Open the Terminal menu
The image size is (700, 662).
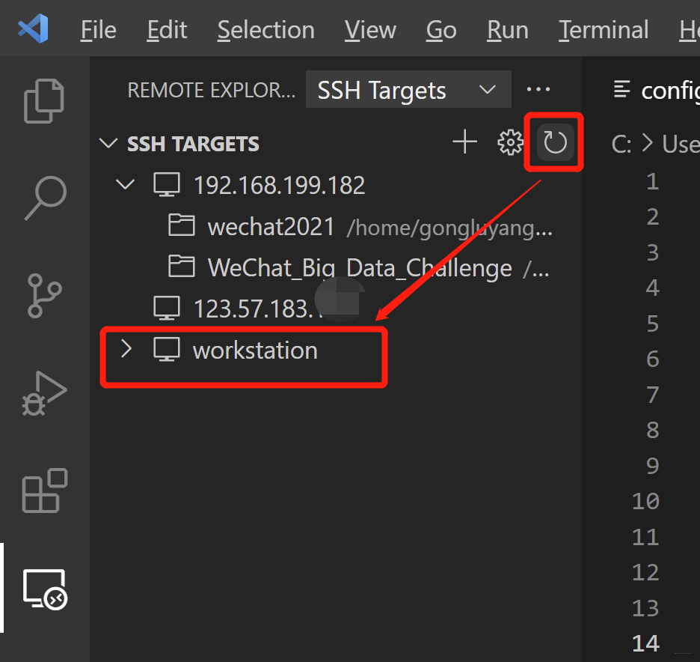(x=603, y=30)
